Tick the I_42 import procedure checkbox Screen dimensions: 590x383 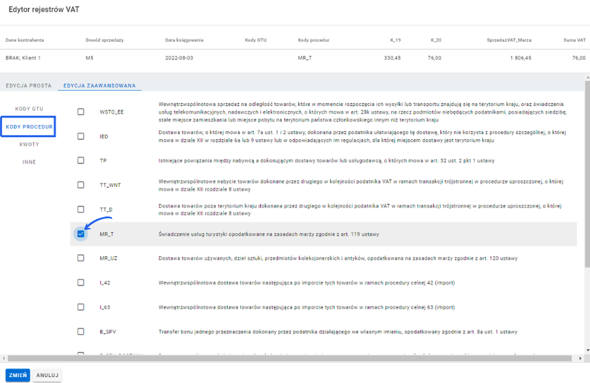pyautogui.click(x=81, y=282)
